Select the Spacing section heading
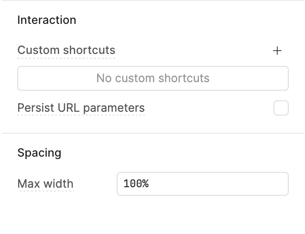This screenshot has height=234, width=305. tap(39, 153)
